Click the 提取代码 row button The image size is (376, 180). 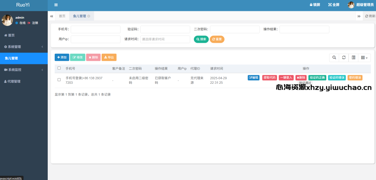pos(270,78)
